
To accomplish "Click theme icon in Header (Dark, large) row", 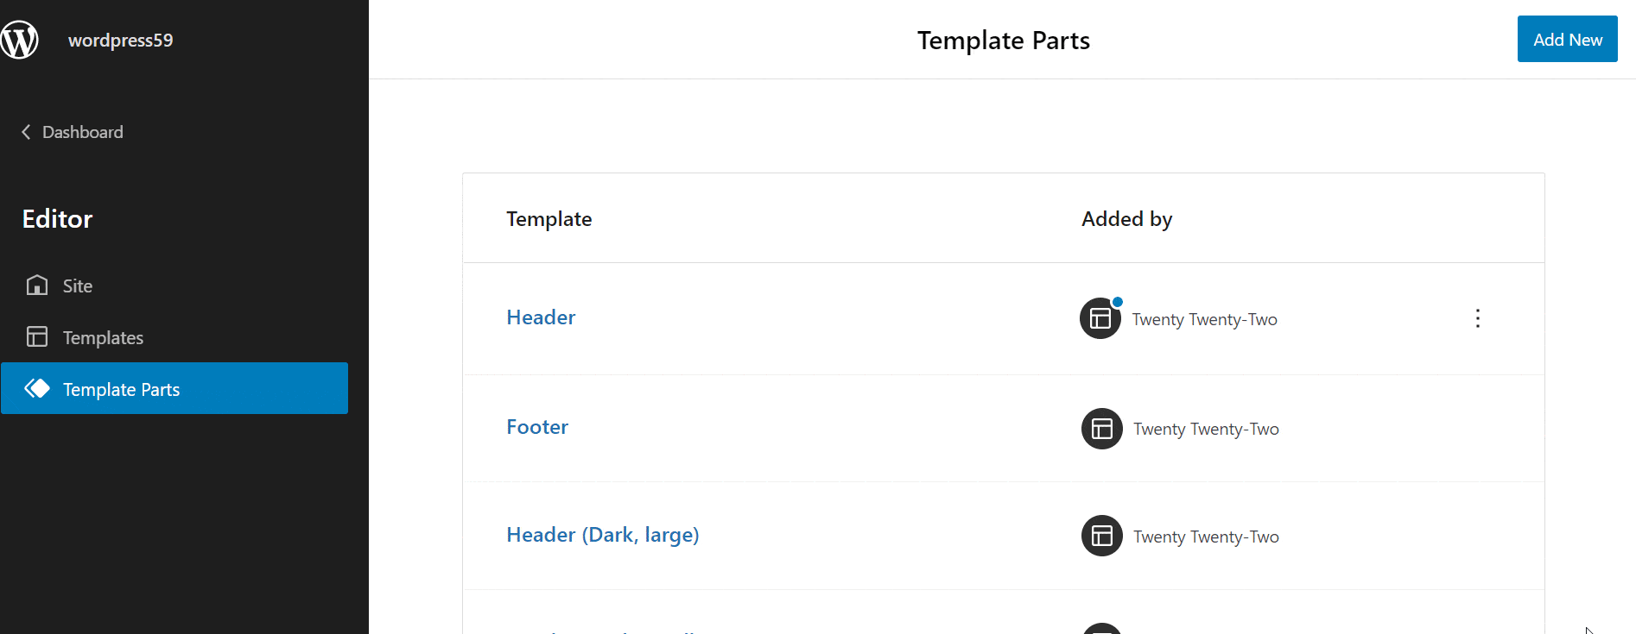I will point(1102,536).
